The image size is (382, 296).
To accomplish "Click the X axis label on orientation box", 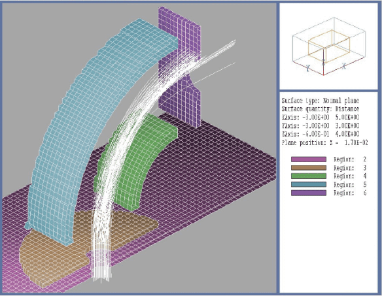I will [344, 66].
